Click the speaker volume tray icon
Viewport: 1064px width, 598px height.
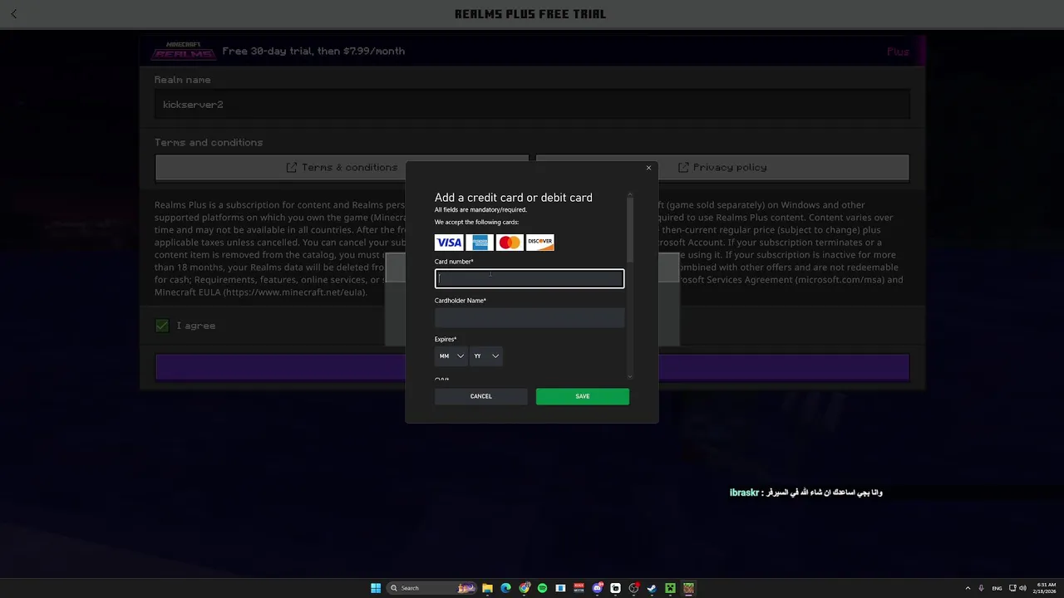[1023, 588]
